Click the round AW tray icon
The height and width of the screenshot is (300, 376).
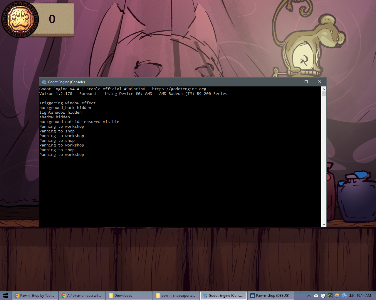[x=323, y=296]
